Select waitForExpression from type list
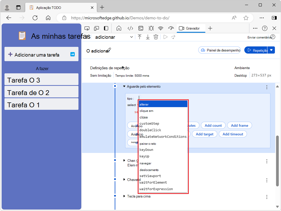Screen dimensions: 281x211 pyautogui.click(x=156, y=189)
